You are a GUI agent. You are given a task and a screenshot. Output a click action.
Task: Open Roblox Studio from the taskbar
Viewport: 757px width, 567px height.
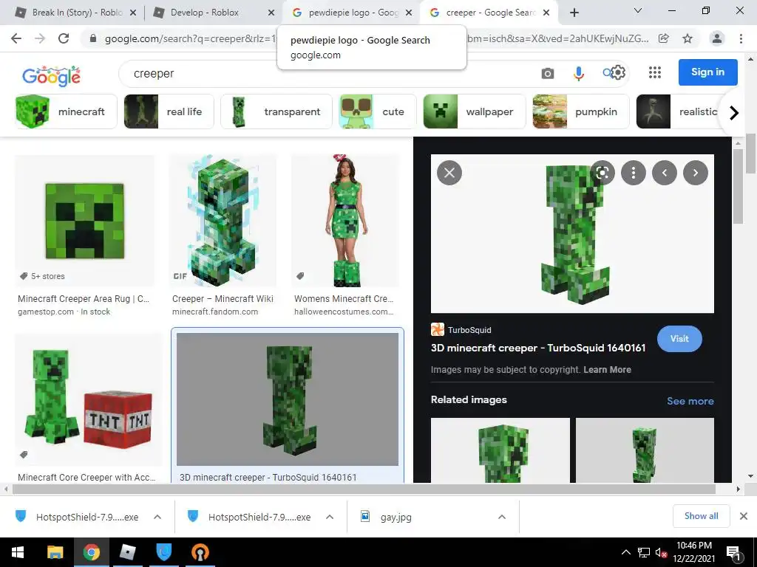(x=127, y=552)
